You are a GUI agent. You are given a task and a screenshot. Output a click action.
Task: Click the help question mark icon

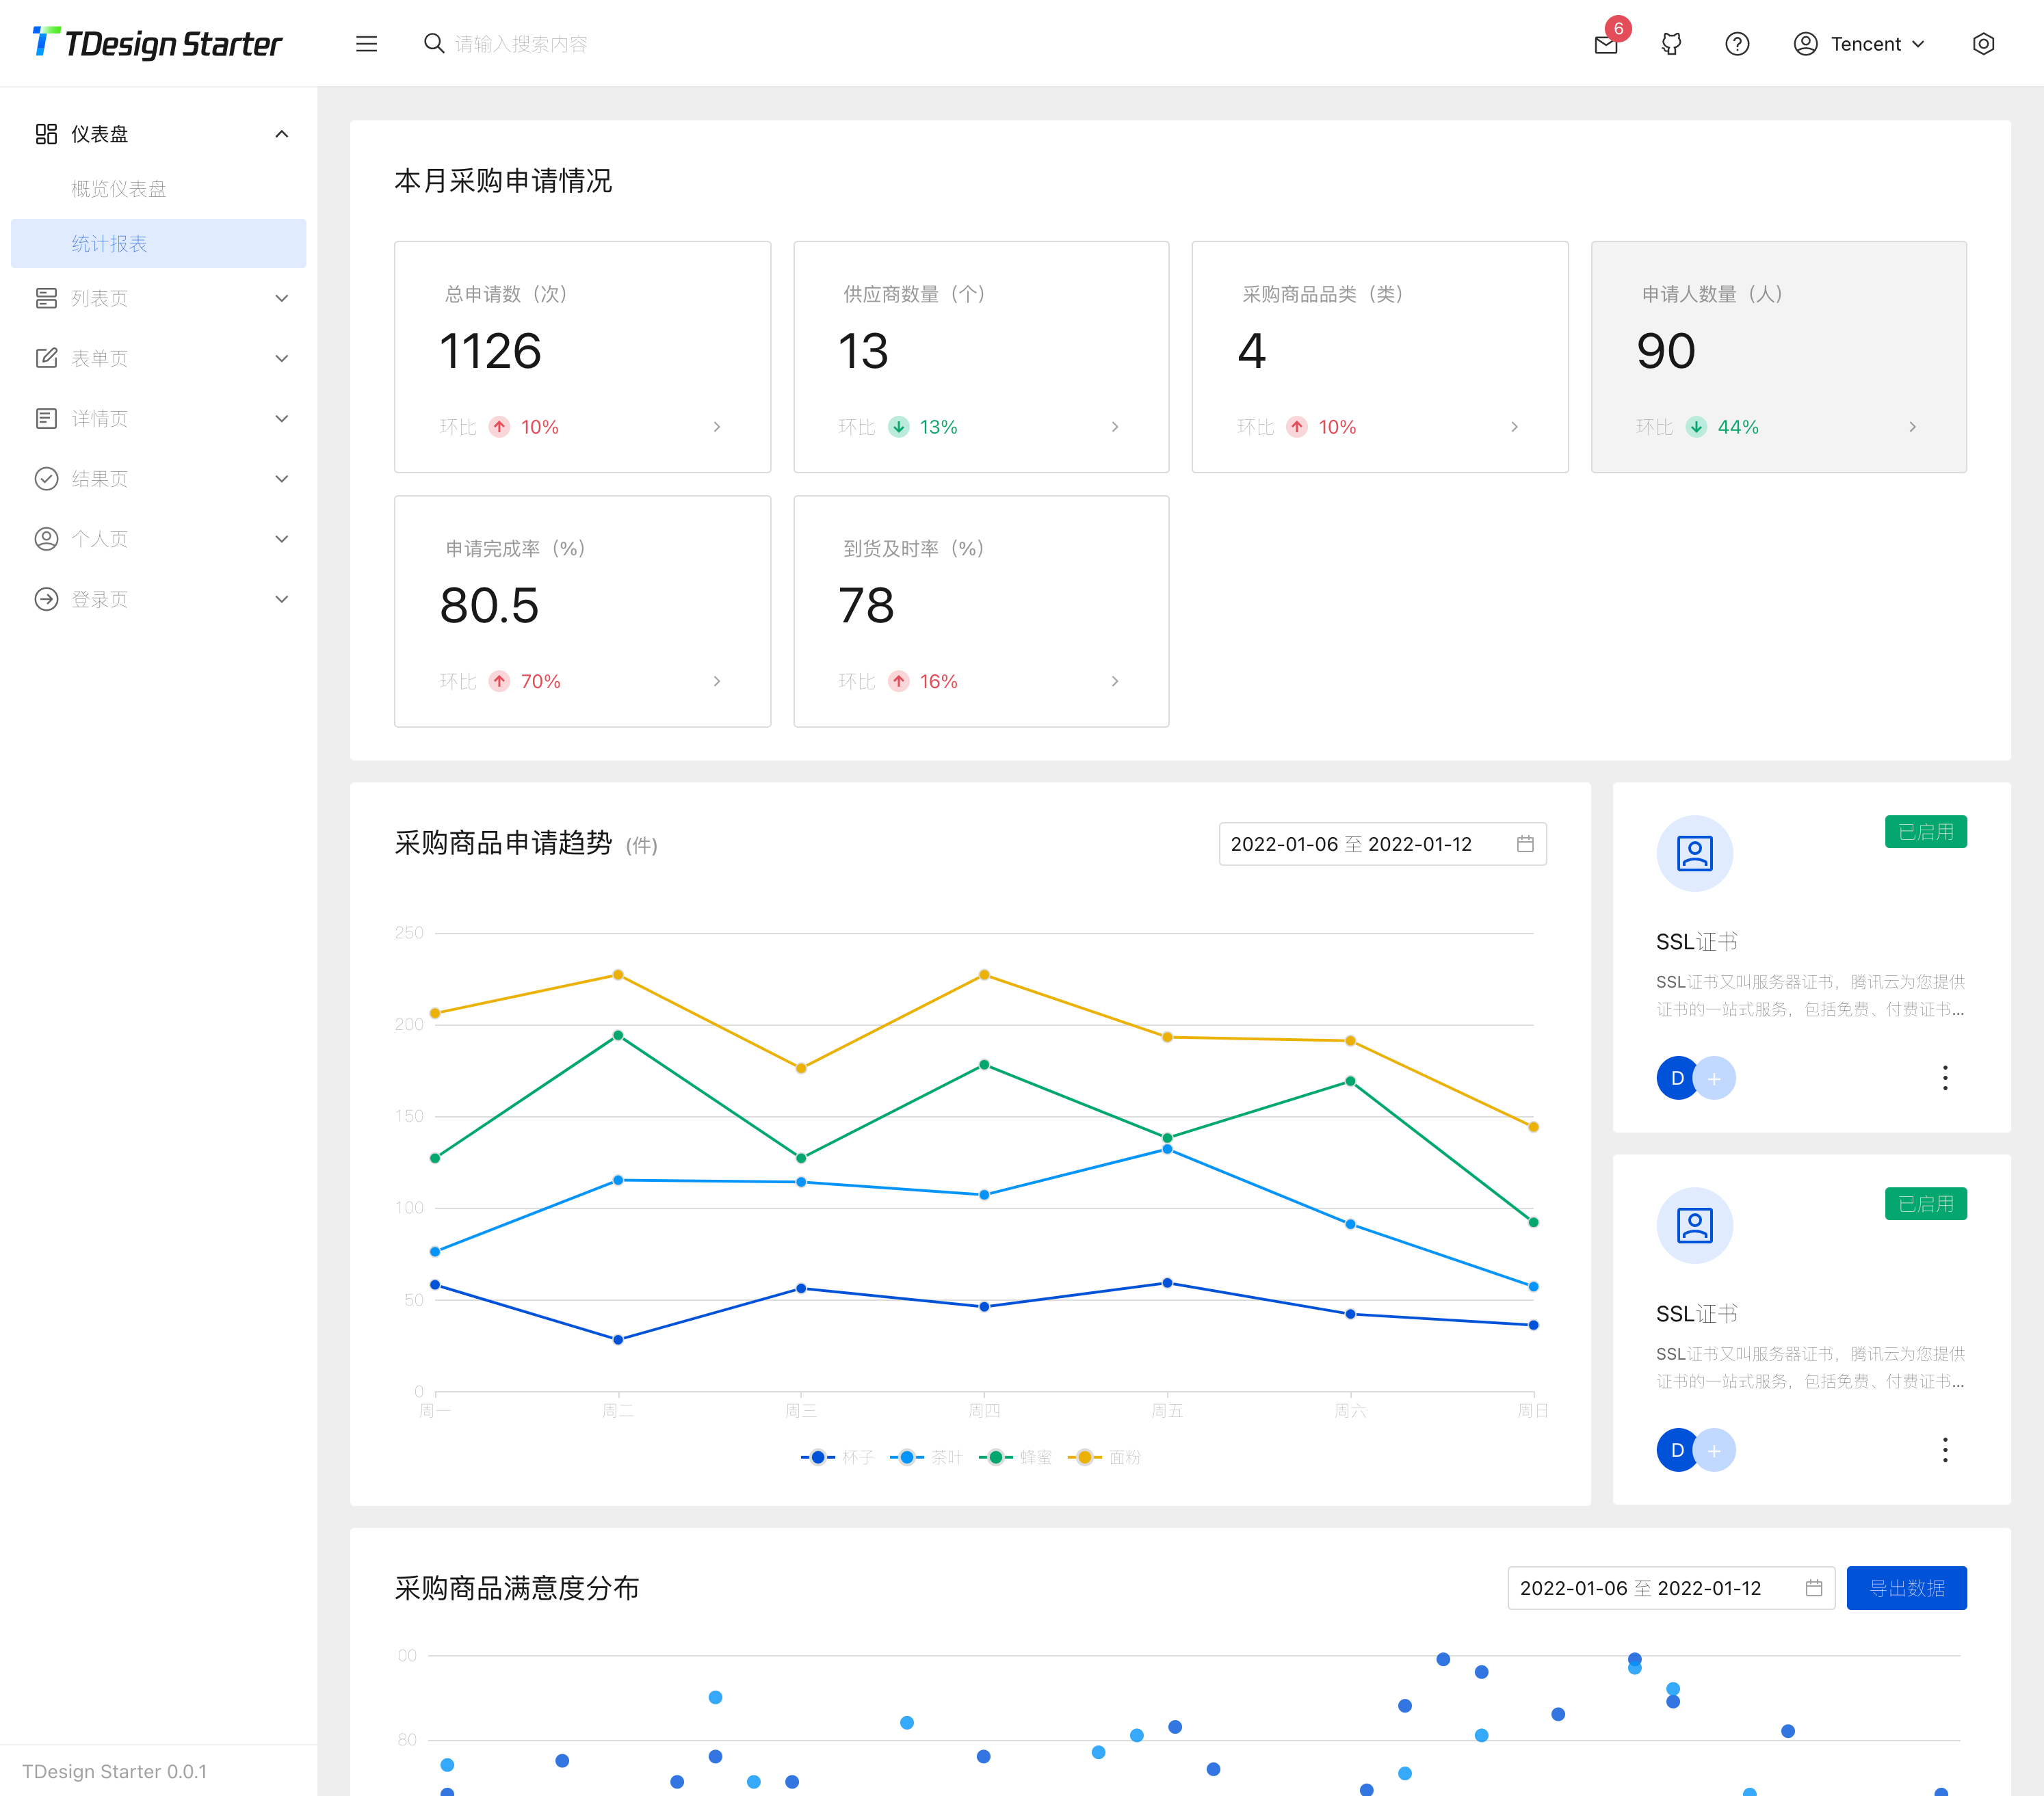(1737, 44)
